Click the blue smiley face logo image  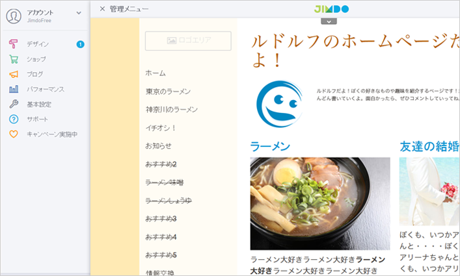(x=280, y=104)
